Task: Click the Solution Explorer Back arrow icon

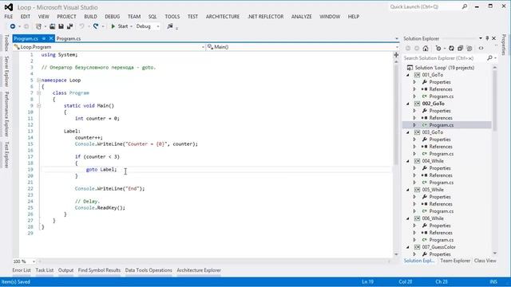Action: (408, 48)
